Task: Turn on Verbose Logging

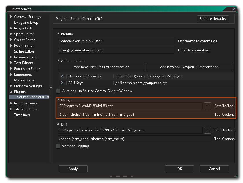Action: coord(58,146)
